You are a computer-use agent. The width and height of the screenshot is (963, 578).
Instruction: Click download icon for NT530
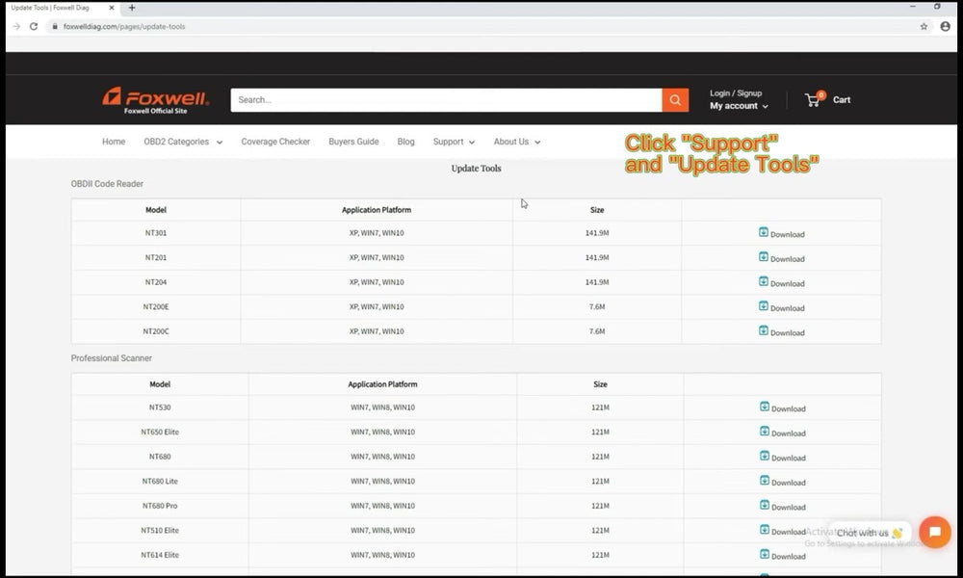click(x=765, y=407)
